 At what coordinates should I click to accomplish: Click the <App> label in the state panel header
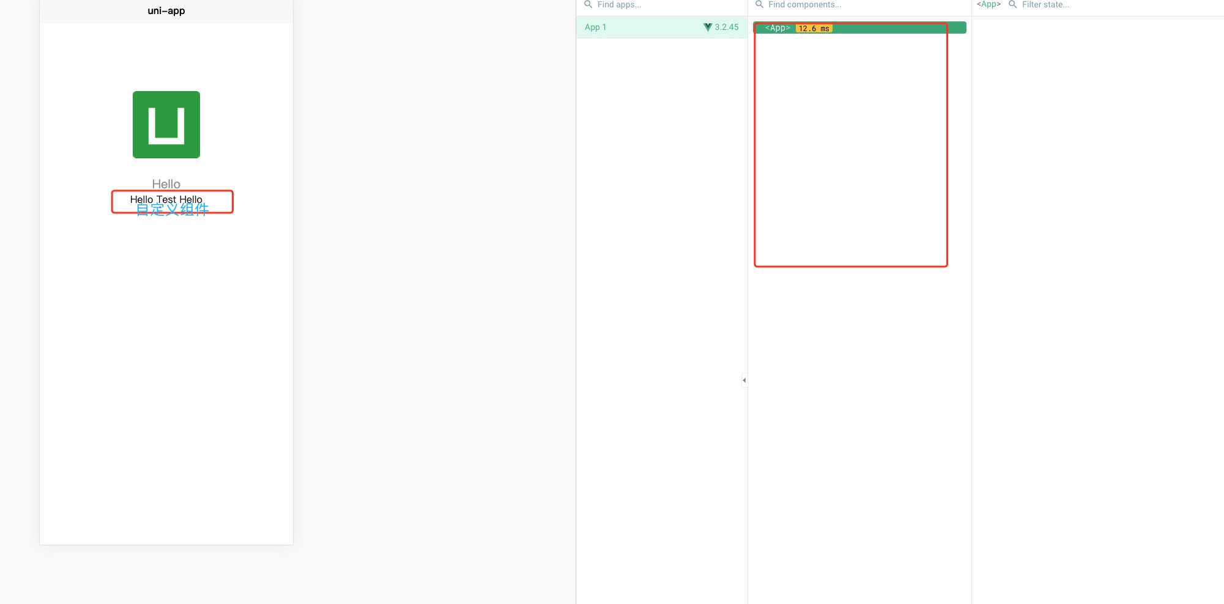click(988, 4)
